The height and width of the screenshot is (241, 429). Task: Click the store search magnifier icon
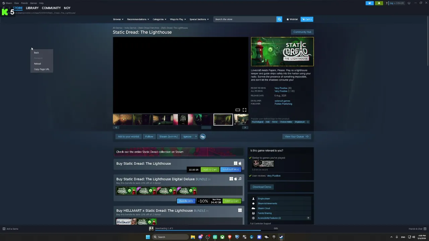tap(279, 19)
